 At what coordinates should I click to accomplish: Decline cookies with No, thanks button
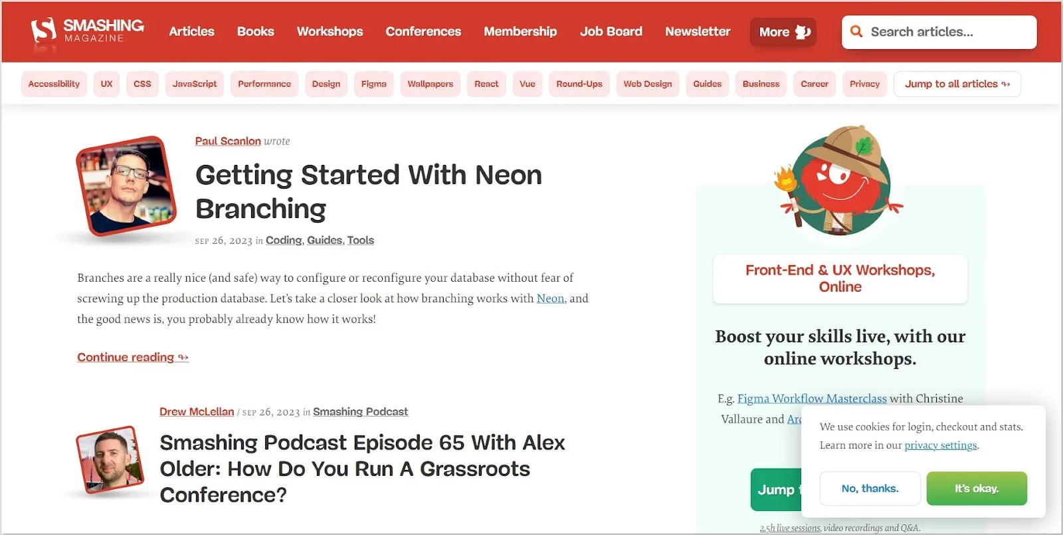tap(870, 488)
